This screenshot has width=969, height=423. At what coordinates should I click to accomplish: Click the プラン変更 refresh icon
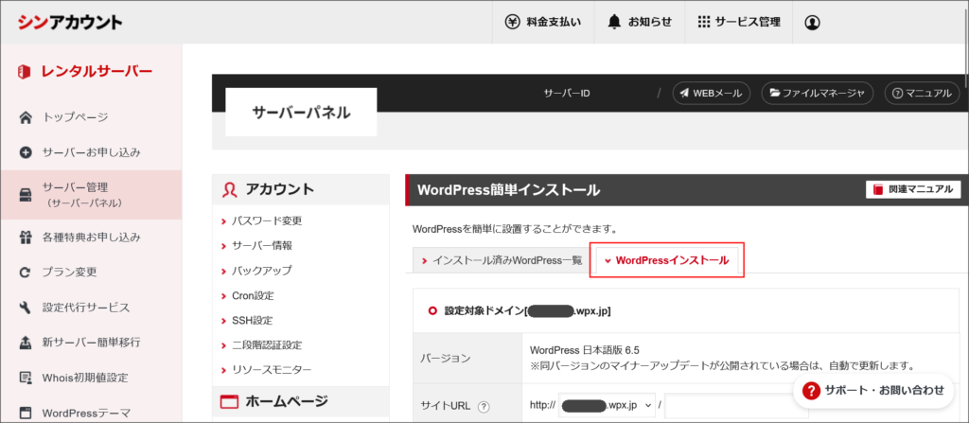coord(26,273)
